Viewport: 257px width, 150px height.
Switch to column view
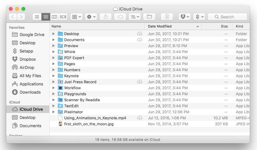click(54, 17)
